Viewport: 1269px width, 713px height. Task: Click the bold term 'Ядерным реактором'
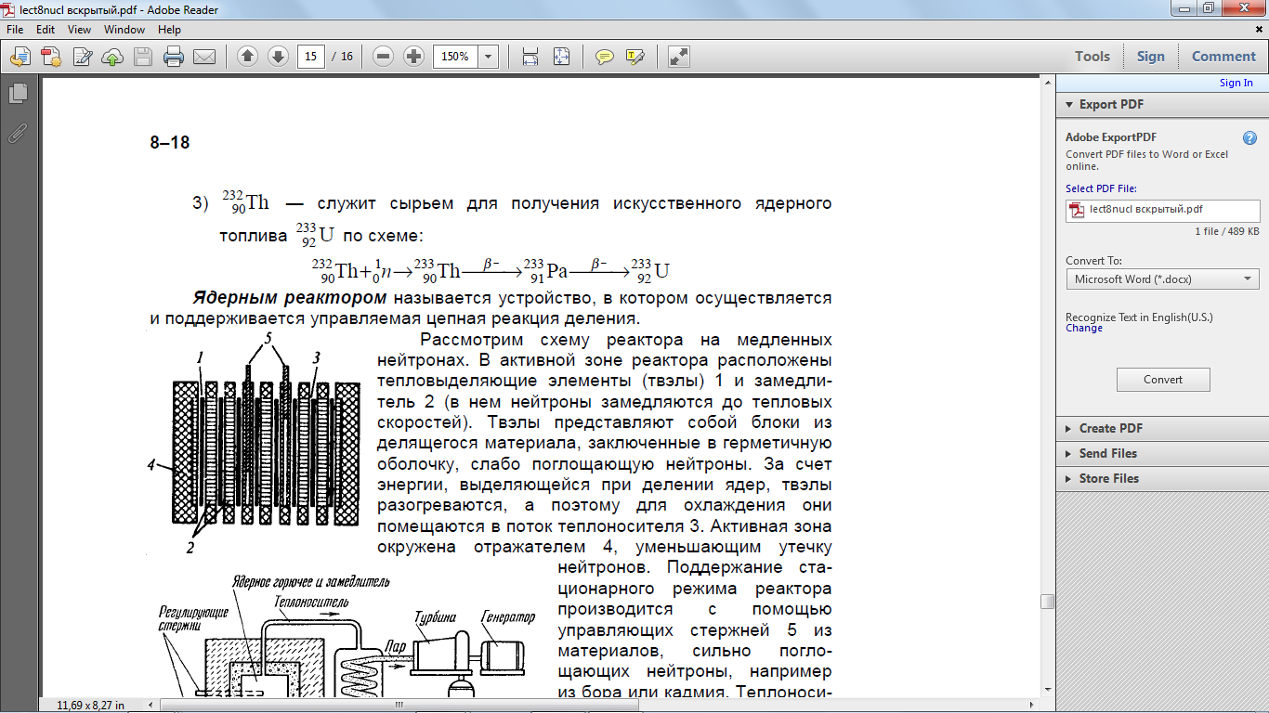tap(290, 298)
